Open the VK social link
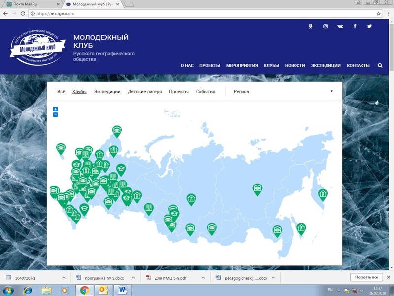 [x=340, y=26]
